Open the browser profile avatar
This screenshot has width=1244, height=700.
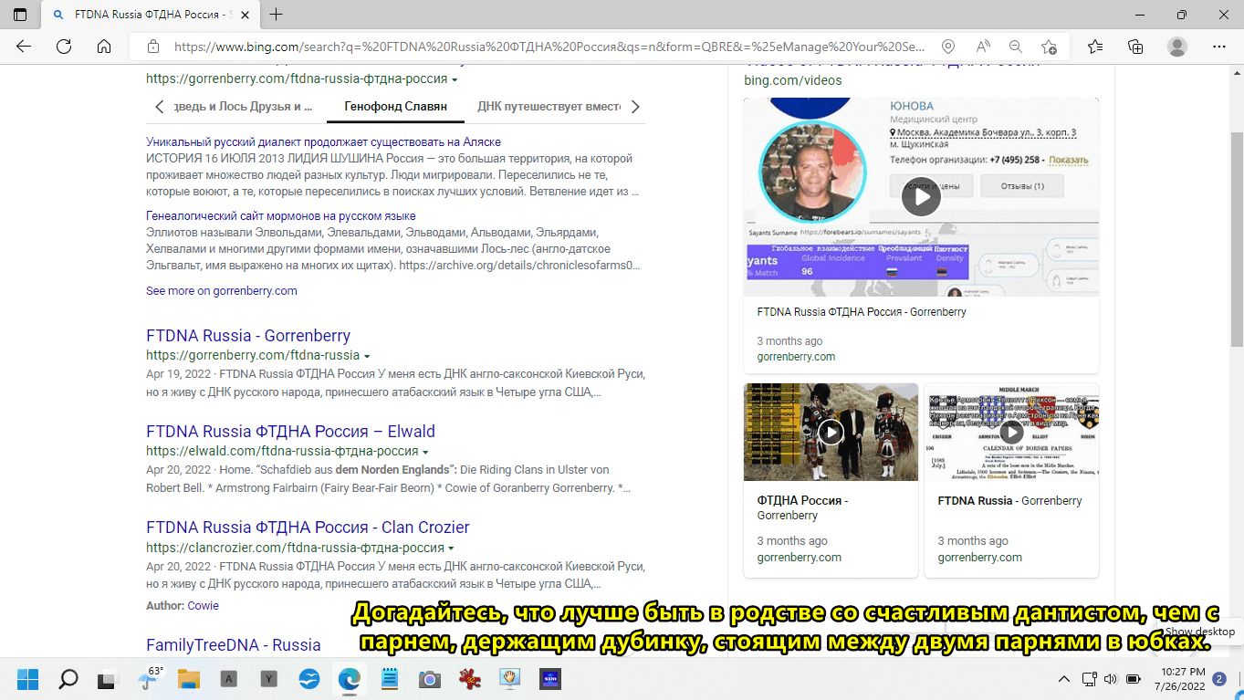click(1177, 47)
